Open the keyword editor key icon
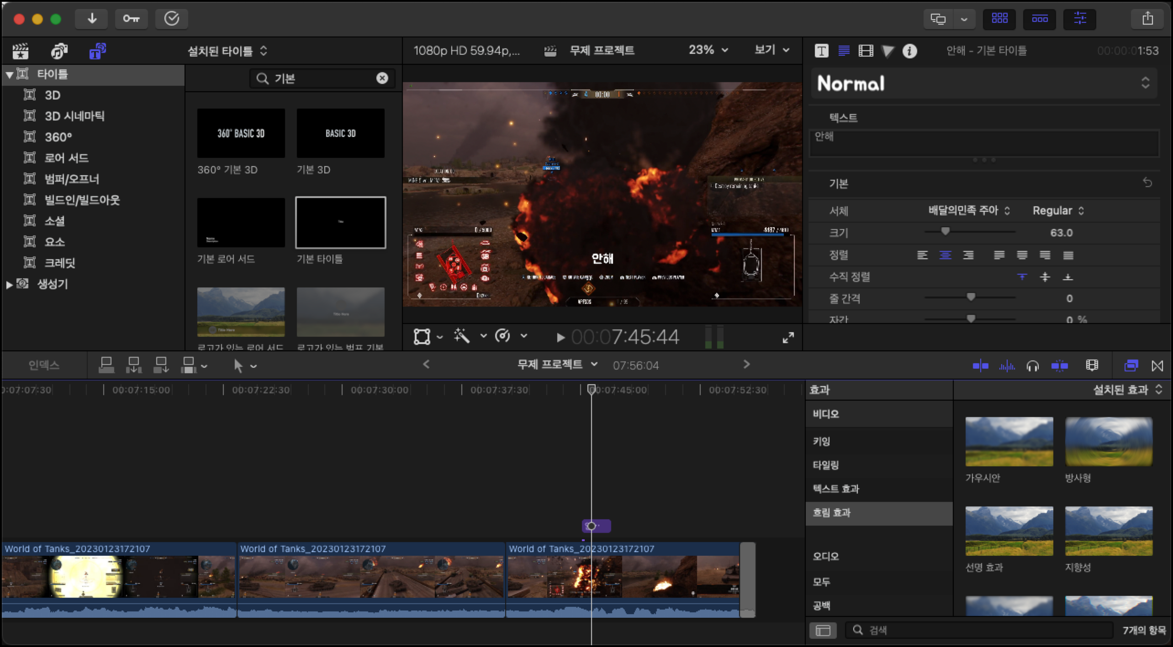Image resolution: width=1173 pixels, height=647 pixels. (131, 19)
